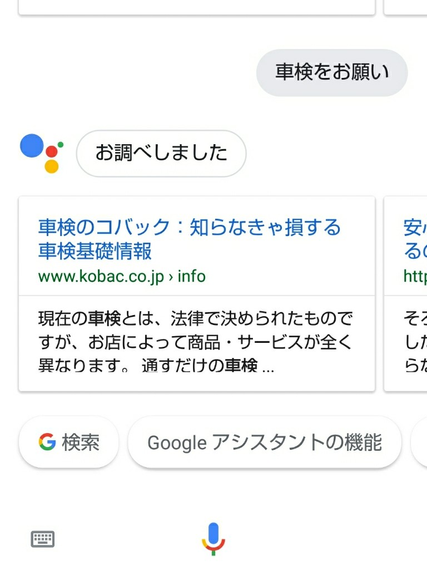
Task: Select the Google アシスタントの機能 chip
Action: click(265, 442)
